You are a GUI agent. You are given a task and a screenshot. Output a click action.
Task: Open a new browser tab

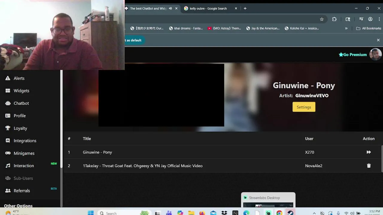click(x=245, y=8)
